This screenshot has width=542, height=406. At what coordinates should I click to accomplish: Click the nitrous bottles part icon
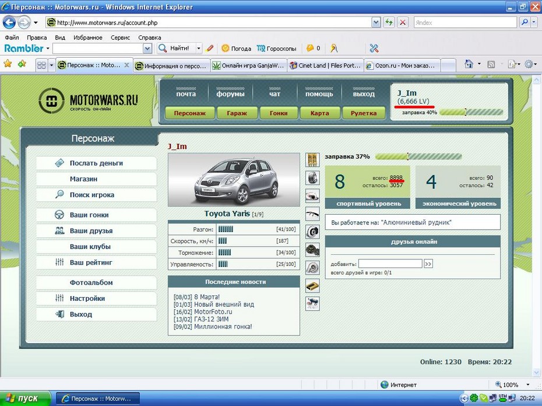point(312,304)
